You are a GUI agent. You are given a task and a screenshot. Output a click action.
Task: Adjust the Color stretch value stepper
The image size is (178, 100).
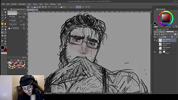[22, 21]
